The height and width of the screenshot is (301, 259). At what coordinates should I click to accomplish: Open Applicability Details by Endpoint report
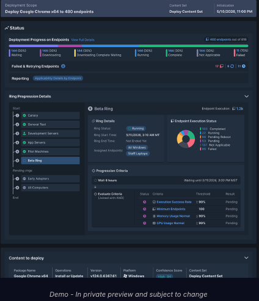pyautogui.click(x=58, y=78)
